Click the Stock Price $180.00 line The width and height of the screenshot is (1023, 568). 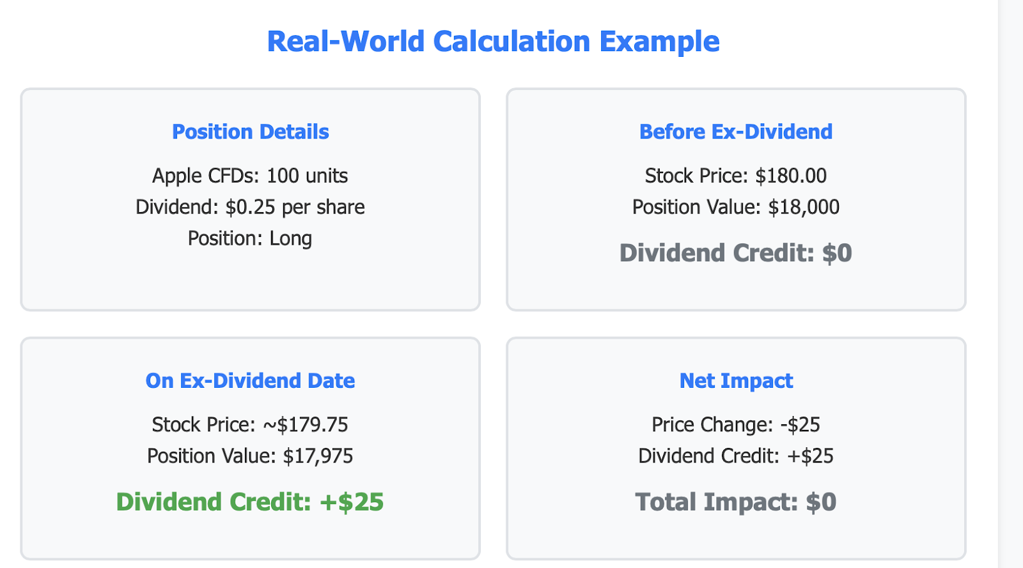click(736, 176)
